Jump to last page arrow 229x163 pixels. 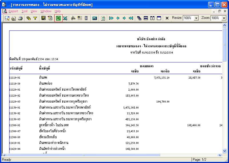[131, 18]
